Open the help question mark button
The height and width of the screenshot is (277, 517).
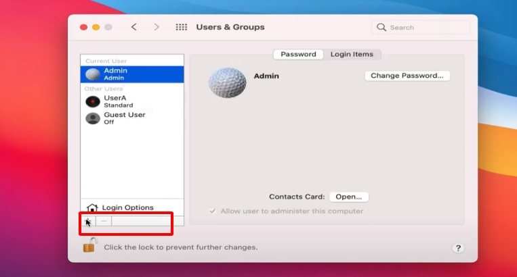(x=458, y=248)
